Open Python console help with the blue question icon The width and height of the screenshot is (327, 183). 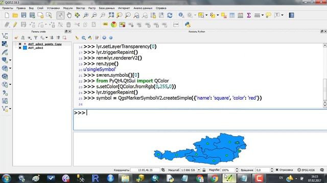click(x=111, y=38)
